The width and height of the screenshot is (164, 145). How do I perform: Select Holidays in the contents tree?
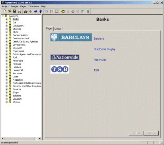(x=17, y=67)
